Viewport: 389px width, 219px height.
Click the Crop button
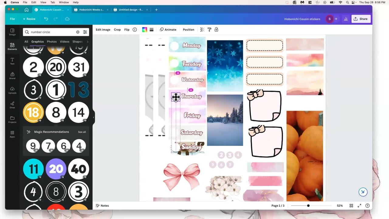(117, 30)
